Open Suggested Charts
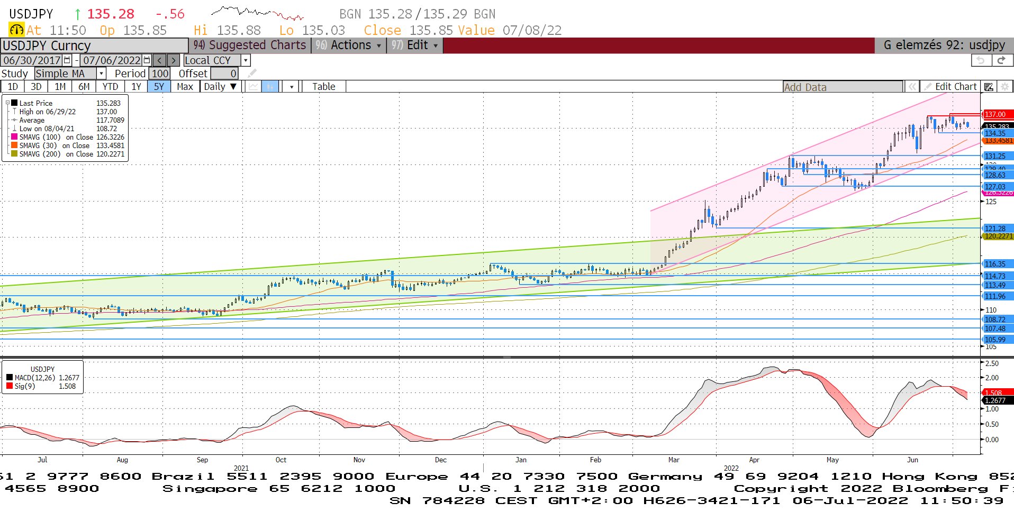Image resolution: width=1014 pixels, height=530 pixels. (250, 45)
